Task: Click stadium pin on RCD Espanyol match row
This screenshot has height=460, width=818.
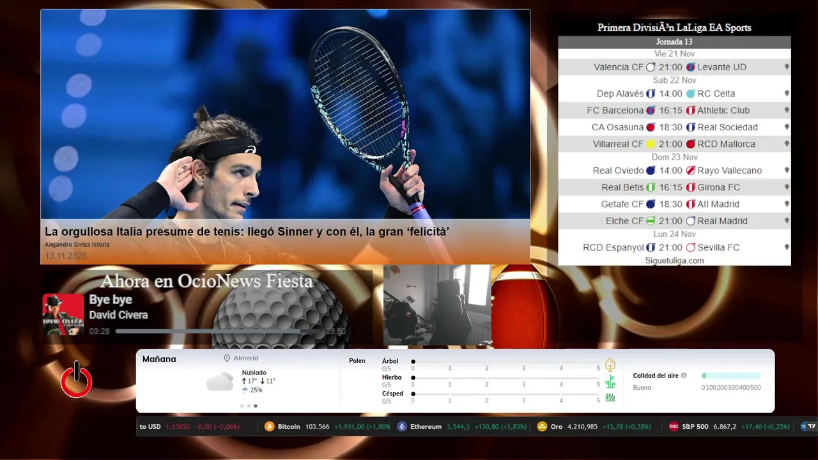Action: pos(787,248)
